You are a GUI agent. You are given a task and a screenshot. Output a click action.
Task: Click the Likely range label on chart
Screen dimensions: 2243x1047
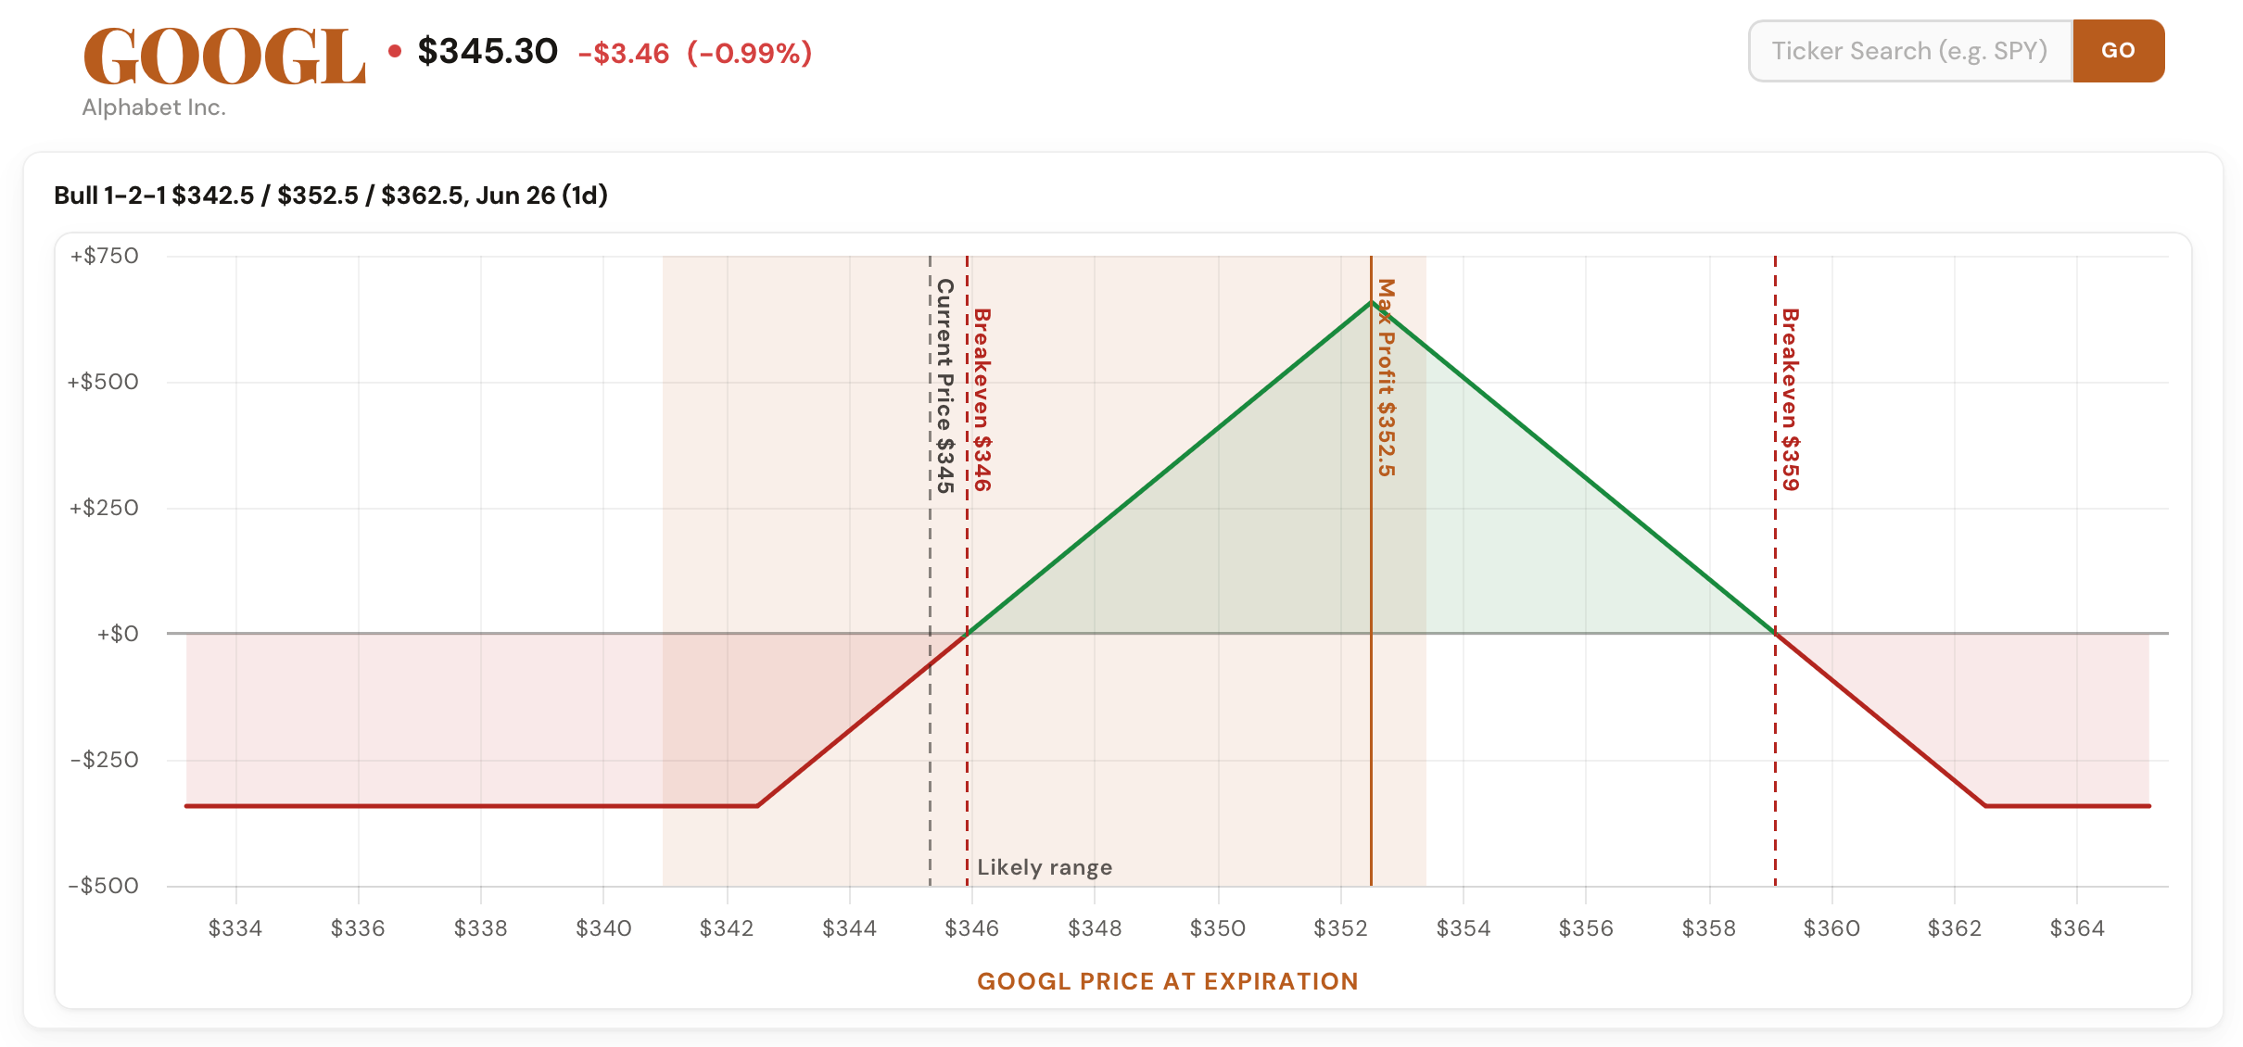coord(1045,867)
